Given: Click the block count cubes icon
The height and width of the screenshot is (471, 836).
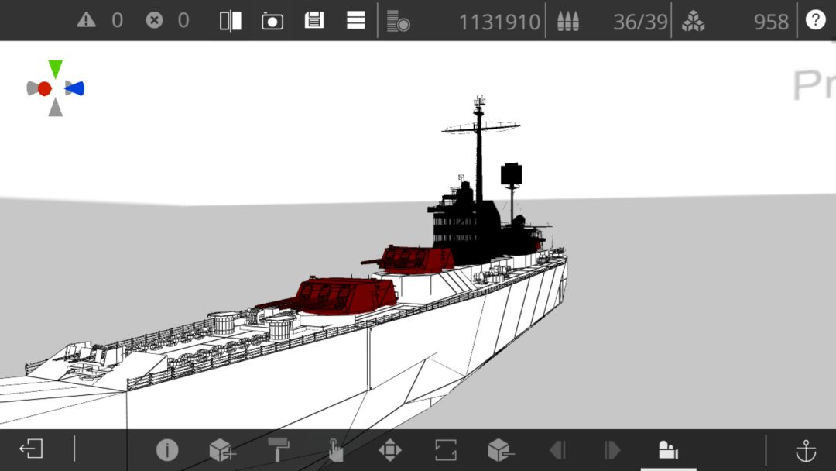Looking at the screenshot, I should coord(693,22).
